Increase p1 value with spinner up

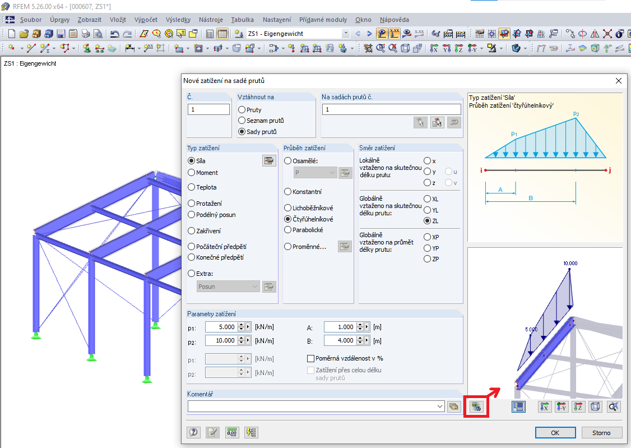pos(241,325)
